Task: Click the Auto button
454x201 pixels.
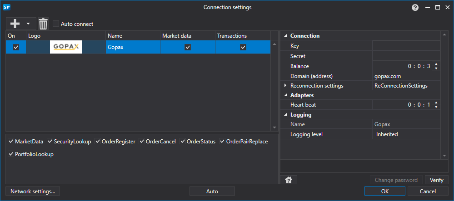Action: 212,191
